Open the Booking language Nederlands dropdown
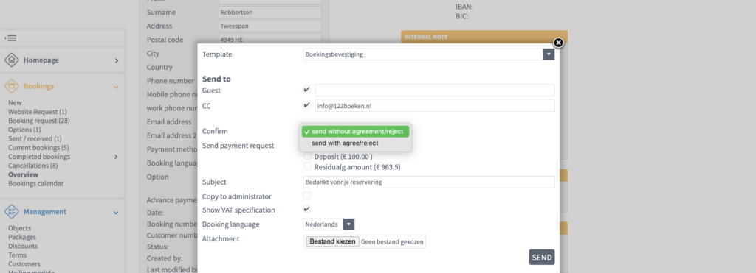This screenshot has width=756, height=273. click(329, 224)
